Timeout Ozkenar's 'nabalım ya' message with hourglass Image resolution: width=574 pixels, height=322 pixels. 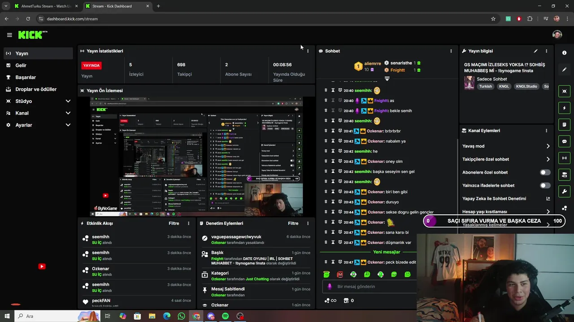333,141
